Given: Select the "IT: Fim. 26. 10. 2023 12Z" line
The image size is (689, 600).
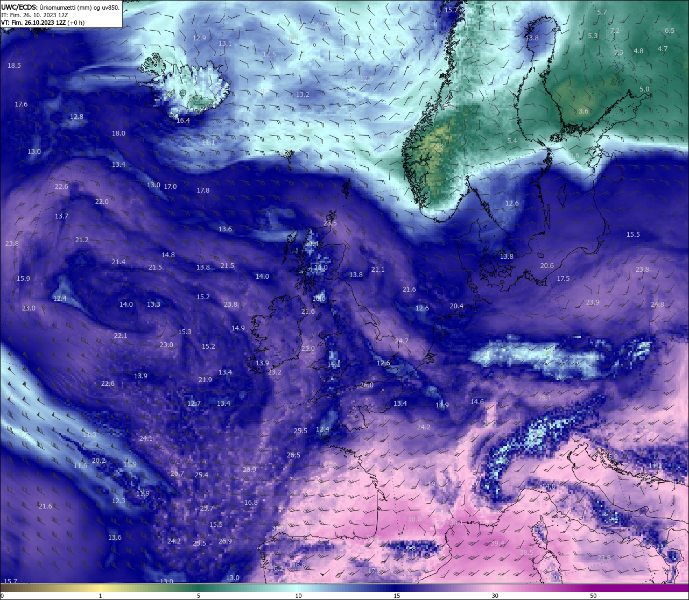Looking at the screenshot, I should point(34,15).
